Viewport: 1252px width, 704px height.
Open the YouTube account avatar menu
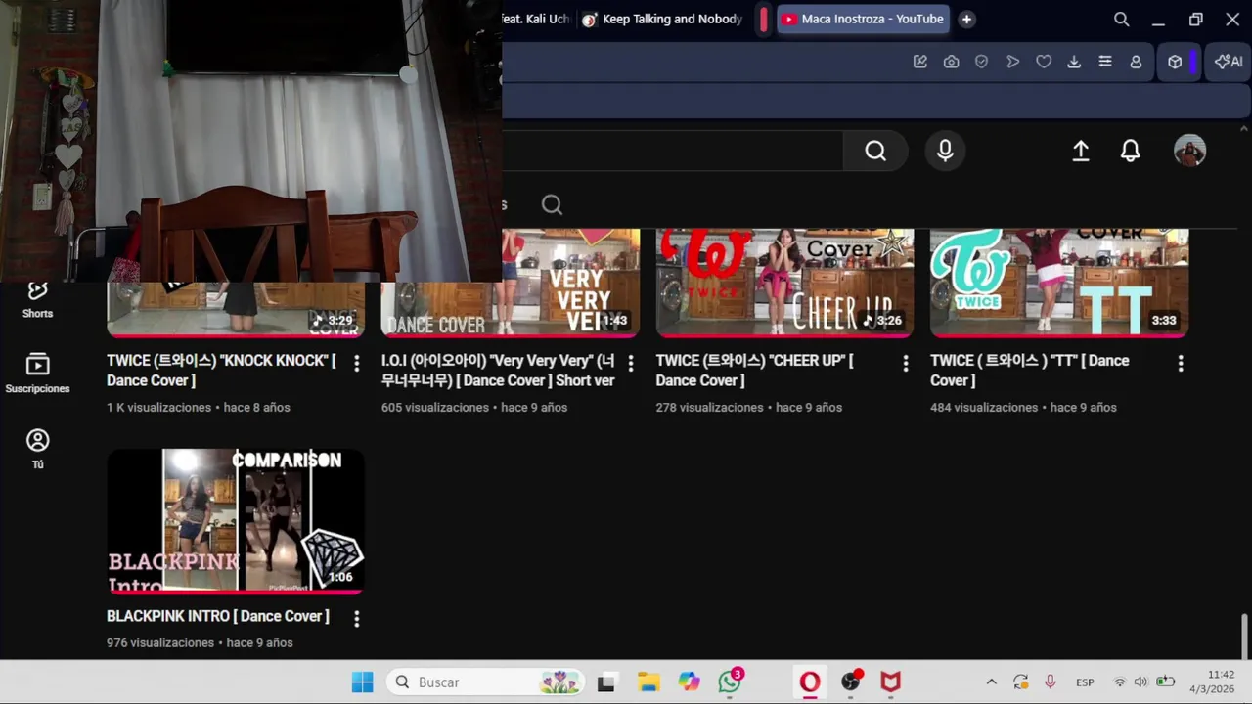1189,151
